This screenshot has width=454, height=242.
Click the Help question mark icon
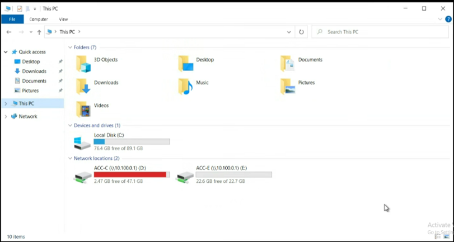[x=449, y=20]
